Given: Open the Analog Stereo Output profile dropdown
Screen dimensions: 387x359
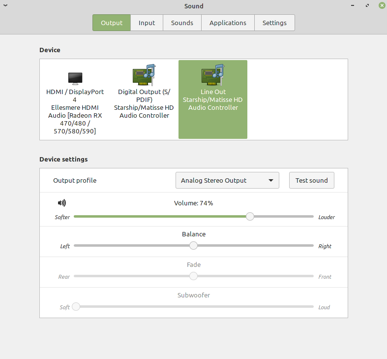Looking at the screenshot, I should pos(227,180).
